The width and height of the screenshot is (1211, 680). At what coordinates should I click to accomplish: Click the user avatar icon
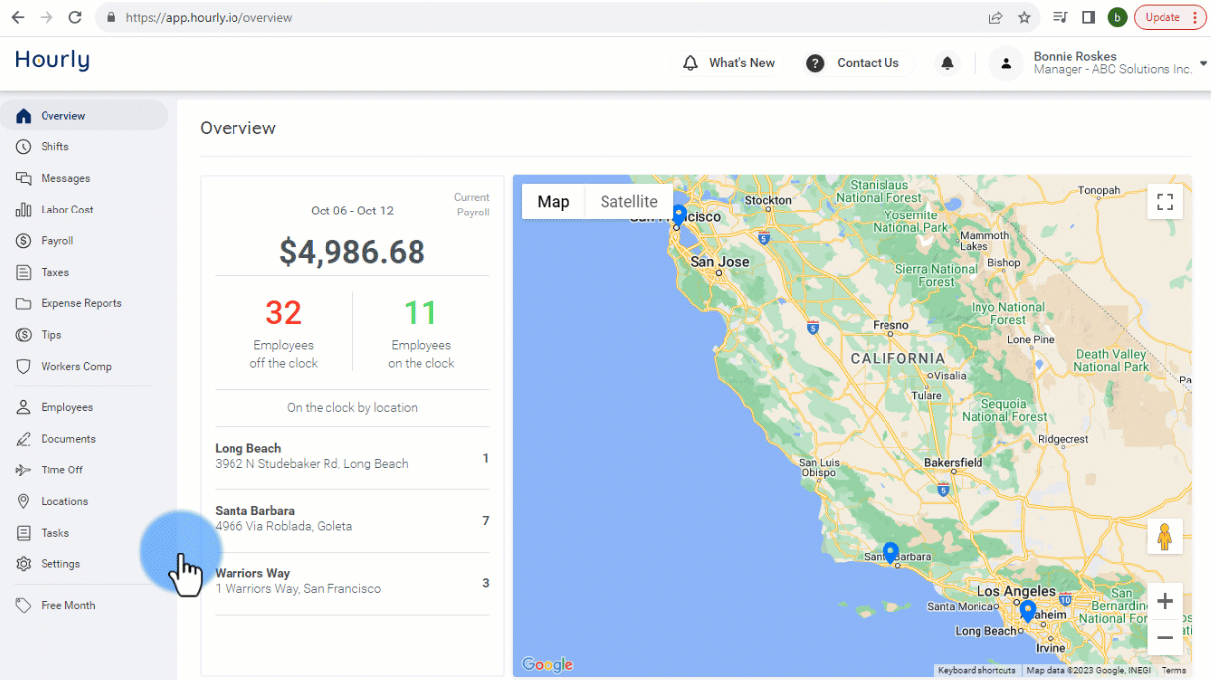click(1006, 63)
